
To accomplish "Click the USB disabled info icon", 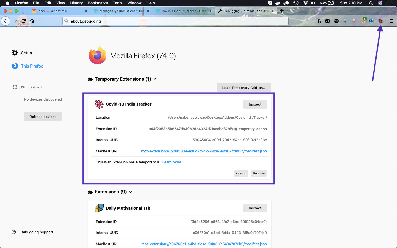I will point(15,87).
